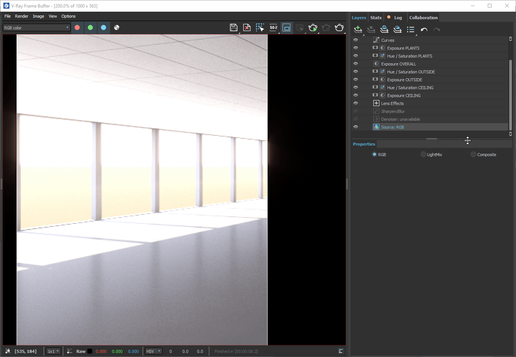Switch to the Stats tab

pos(376,18)
